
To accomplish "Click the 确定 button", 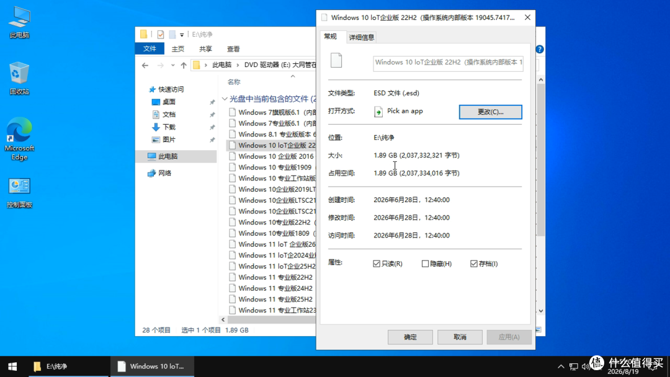I will pos(410,337).
